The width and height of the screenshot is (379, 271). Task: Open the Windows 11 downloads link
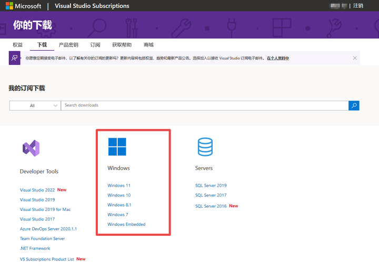tap(119, 186)
